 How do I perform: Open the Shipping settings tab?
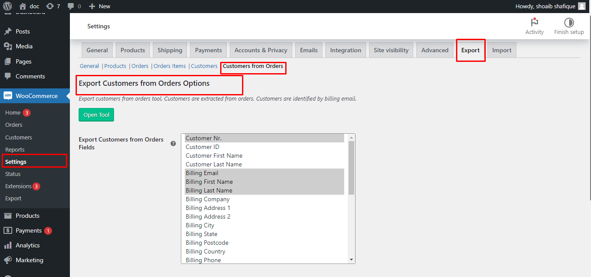[170, 50]
